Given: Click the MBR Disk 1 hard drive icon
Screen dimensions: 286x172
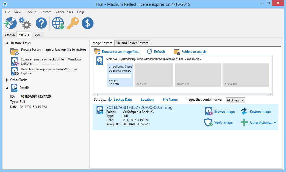Looking at the screenshot, I should [100, 61].
